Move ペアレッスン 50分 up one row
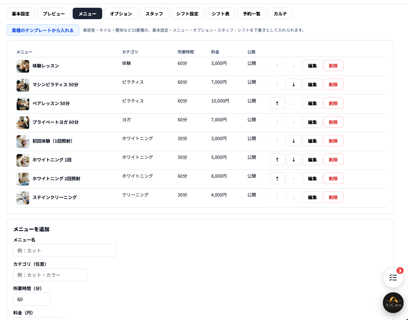 [x=277, y=103]
